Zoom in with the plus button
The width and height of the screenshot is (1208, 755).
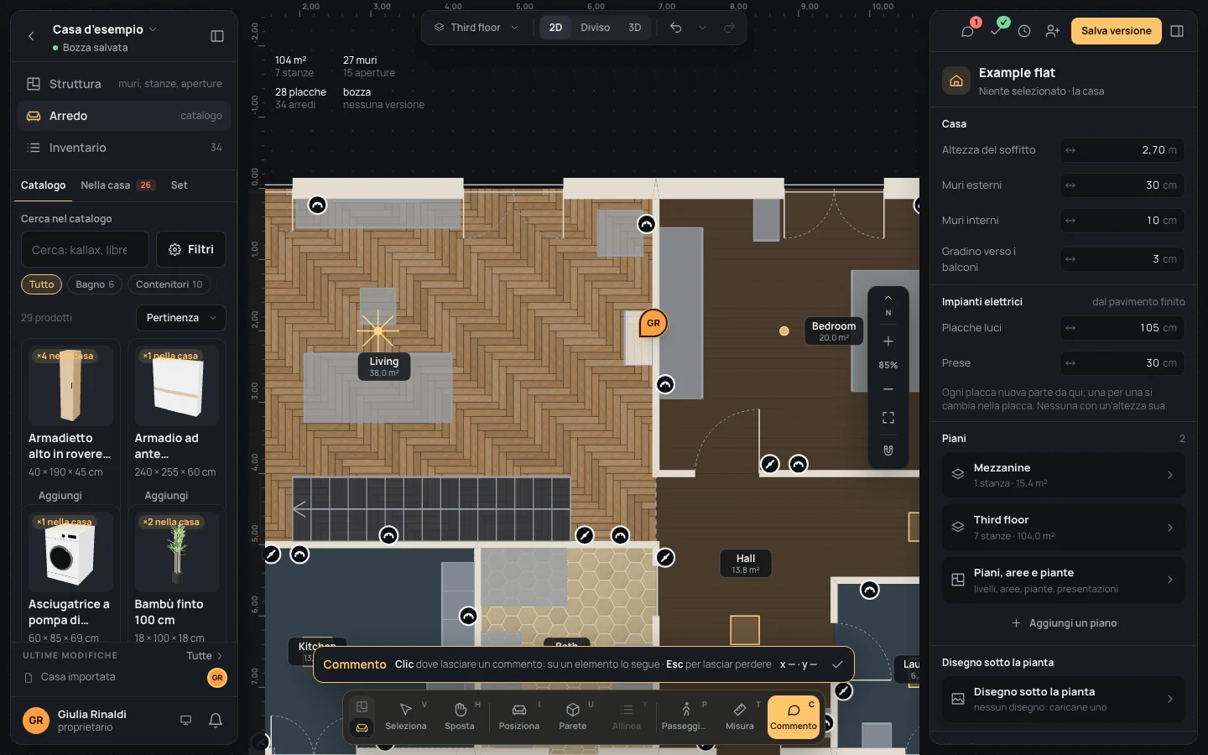[888, 341]
